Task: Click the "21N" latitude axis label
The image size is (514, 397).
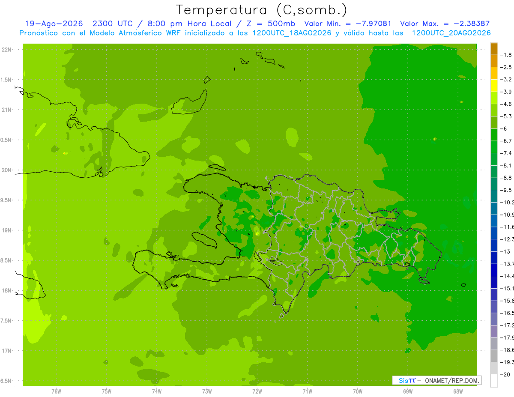Action: (x=6, y=110)
